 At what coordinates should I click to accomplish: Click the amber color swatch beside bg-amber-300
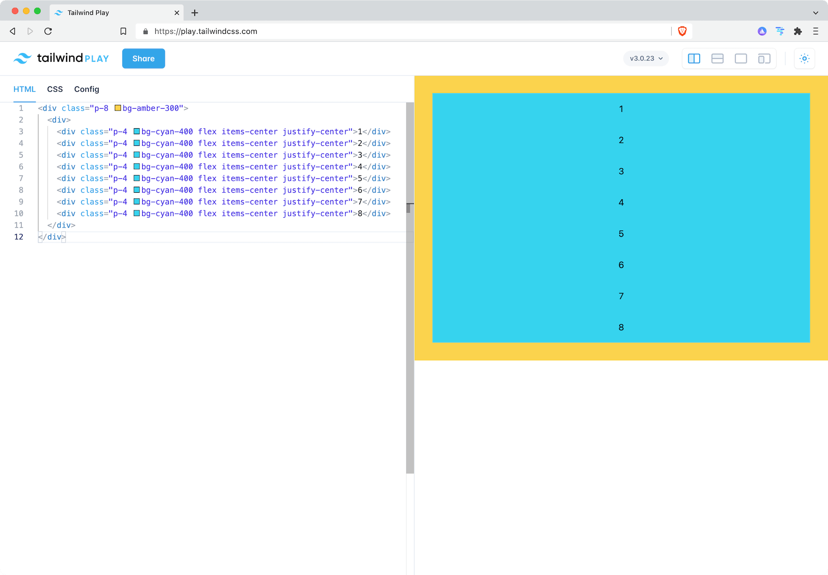click(x=118, y=108)
